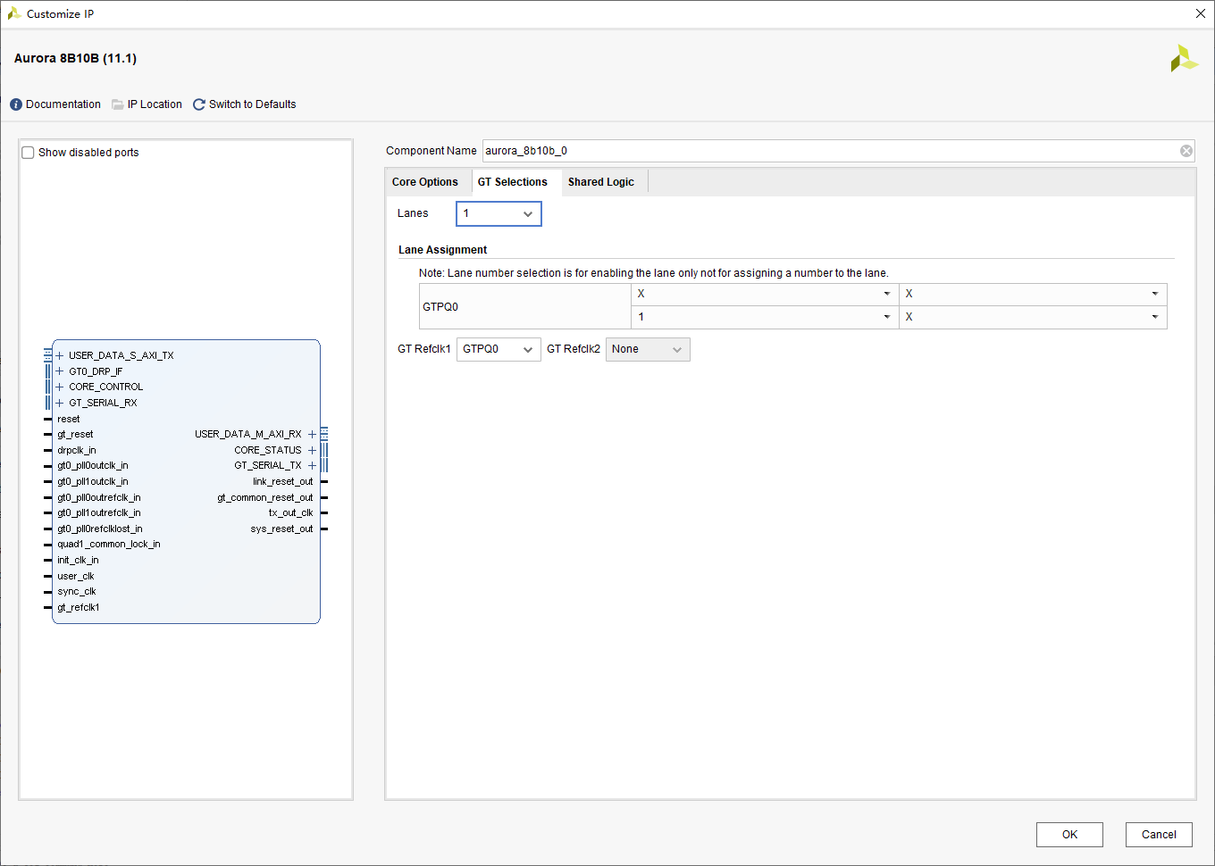This screenshot has width=1215, height=866.
Task: Open the GT Refclk2 dropdown
Action: pyautogui.click(x=648, y=349)
